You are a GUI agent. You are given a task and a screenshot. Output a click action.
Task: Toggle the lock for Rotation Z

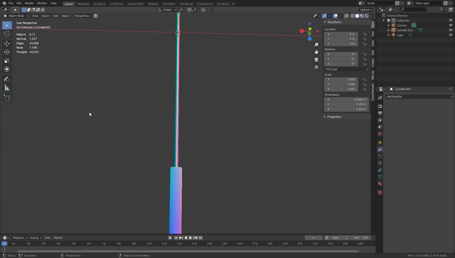pyautogui.click(x=364, y=64)
